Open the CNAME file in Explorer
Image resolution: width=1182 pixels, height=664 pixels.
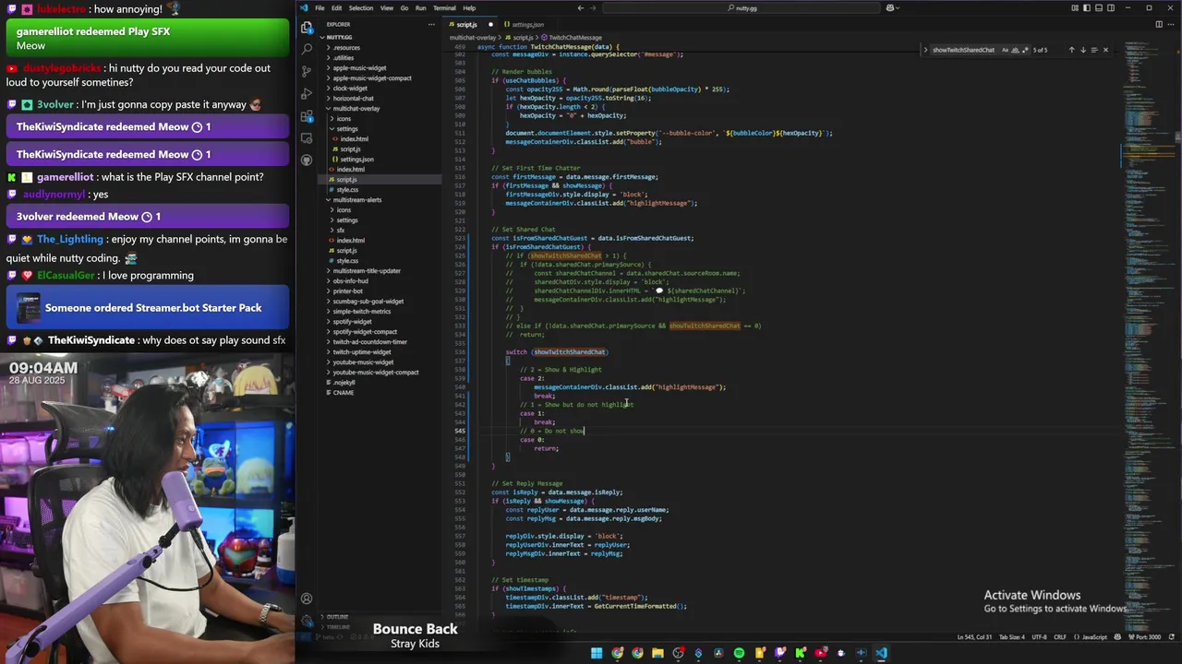(344, 392)
